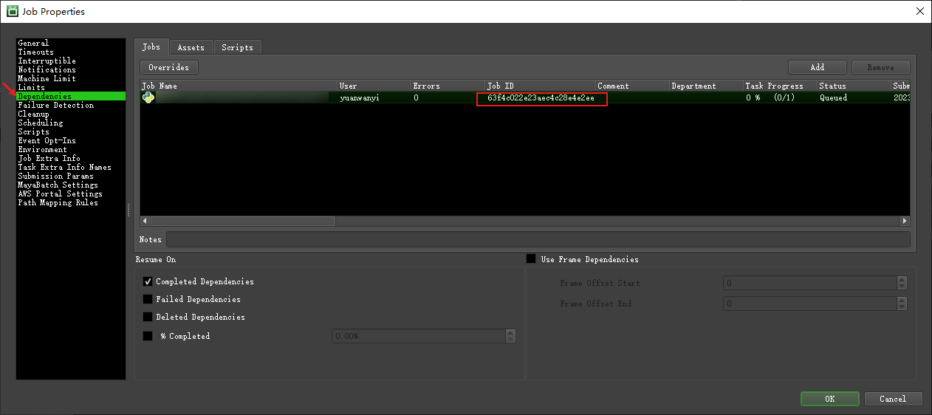Screen dimensions: 932x415
Task: Toggle Completed Dependencies checkbox
Action: pyautogui.click(x=148, y=281)
